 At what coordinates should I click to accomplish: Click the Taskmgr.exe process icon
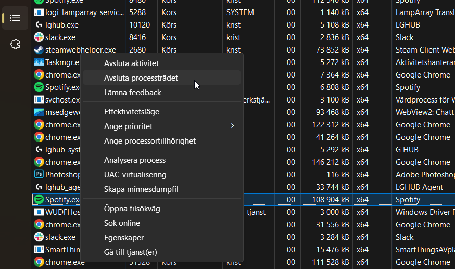pyautogui.click(x=39, y=62)
